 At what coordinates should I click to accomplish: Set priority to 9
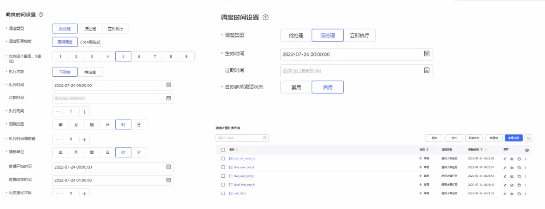[186, 56]
